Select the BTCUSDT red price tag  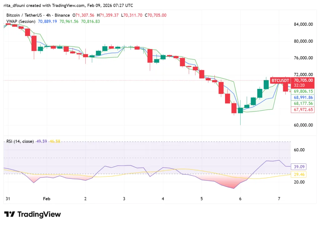[x=280, y=80]
